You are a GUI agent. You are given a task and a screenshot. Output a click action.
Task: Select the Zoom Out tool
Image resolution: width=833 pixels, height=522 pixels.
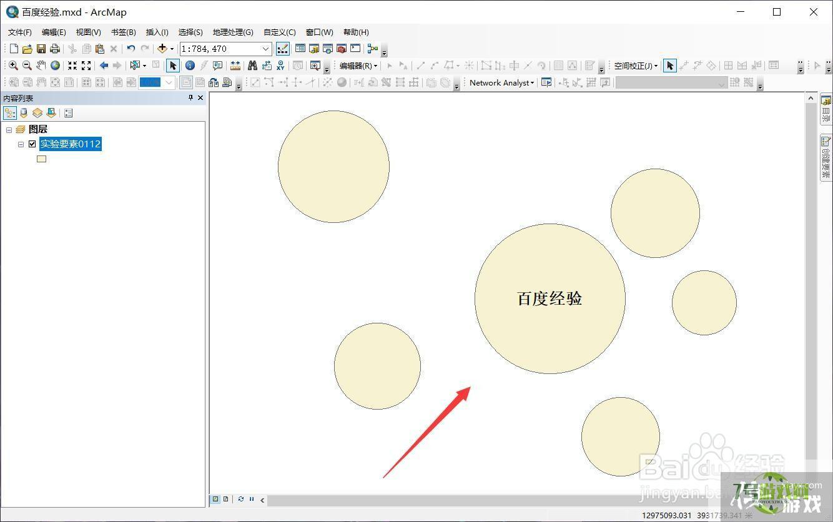point(27,66)
